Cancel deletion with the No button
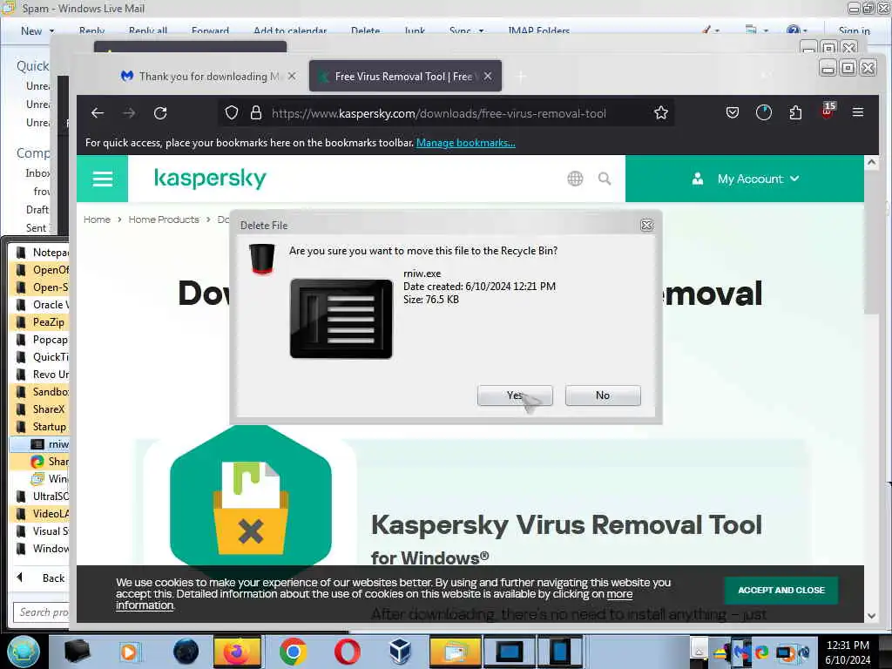892x669 pixels. pyautogui.click(x=603, y=395)
